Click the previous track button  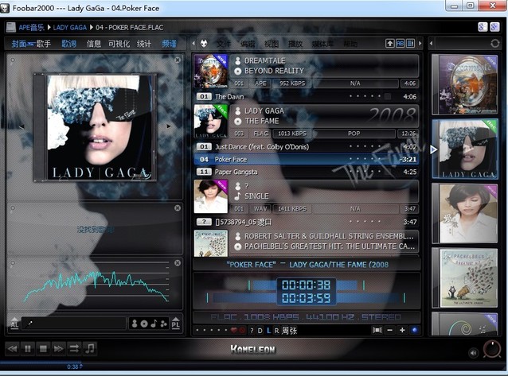pos(12,349)
